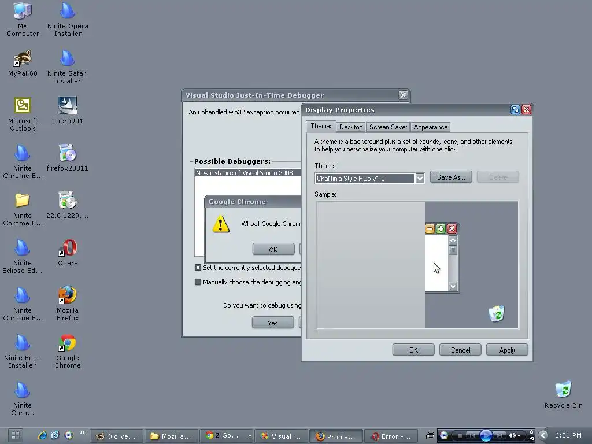The height and width of the screenshot is (444, 592).
Task: Click the sample window's red close button
Action: [x=452, y=229]
